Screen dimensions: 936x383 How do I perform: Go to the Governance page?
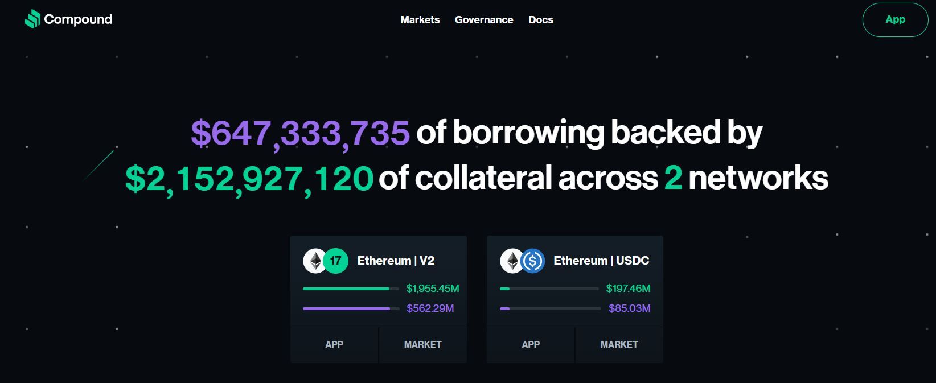pyautogui.click(x=484, y=20)
